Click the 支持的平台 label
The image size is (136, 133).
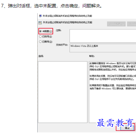click(62, 45)
